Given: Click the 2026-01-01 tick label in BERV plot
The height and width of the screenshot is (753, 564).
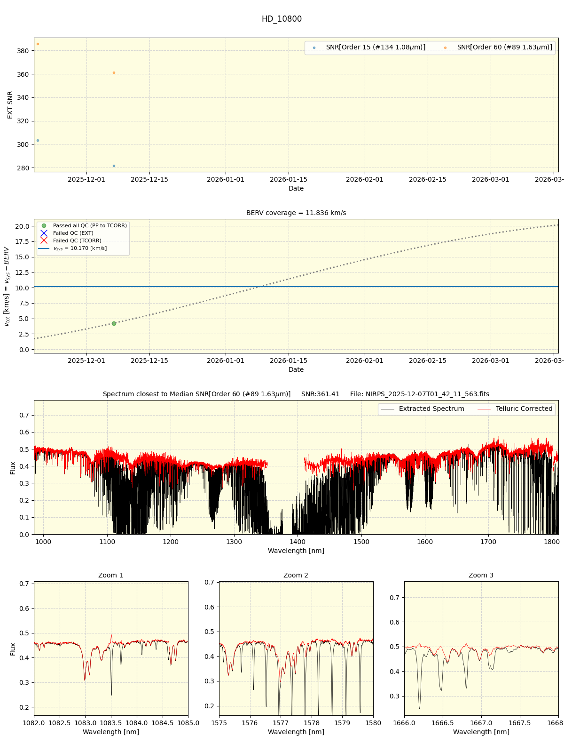Looking at the screenshot, I should pos(226,360).
